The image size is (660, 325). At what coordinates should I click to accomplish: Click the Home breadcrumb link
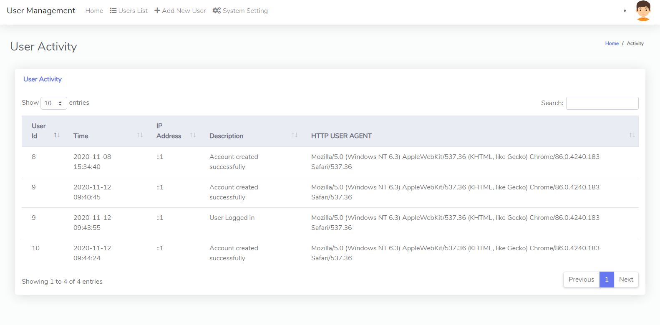click(612, 43)
